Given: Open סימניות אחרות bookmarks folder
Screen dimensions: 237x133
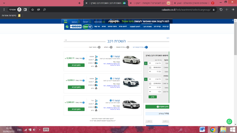Looking at the screenshot, I should [11, 16].
